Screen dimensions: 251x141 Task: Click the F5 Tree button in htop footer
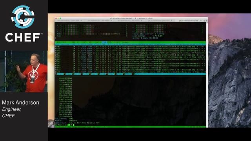tap(94, 74)
